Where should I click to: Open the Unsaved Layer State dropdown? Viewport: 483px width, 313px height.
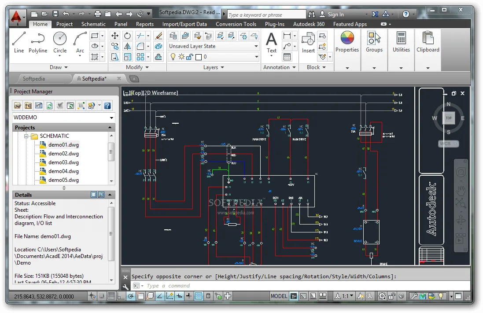tap(214, 46)
